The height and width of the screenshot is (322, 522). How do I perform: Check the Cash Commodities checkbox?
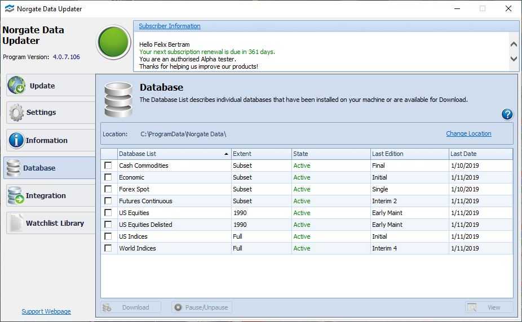pyautogui.click(x=108, y=166)
